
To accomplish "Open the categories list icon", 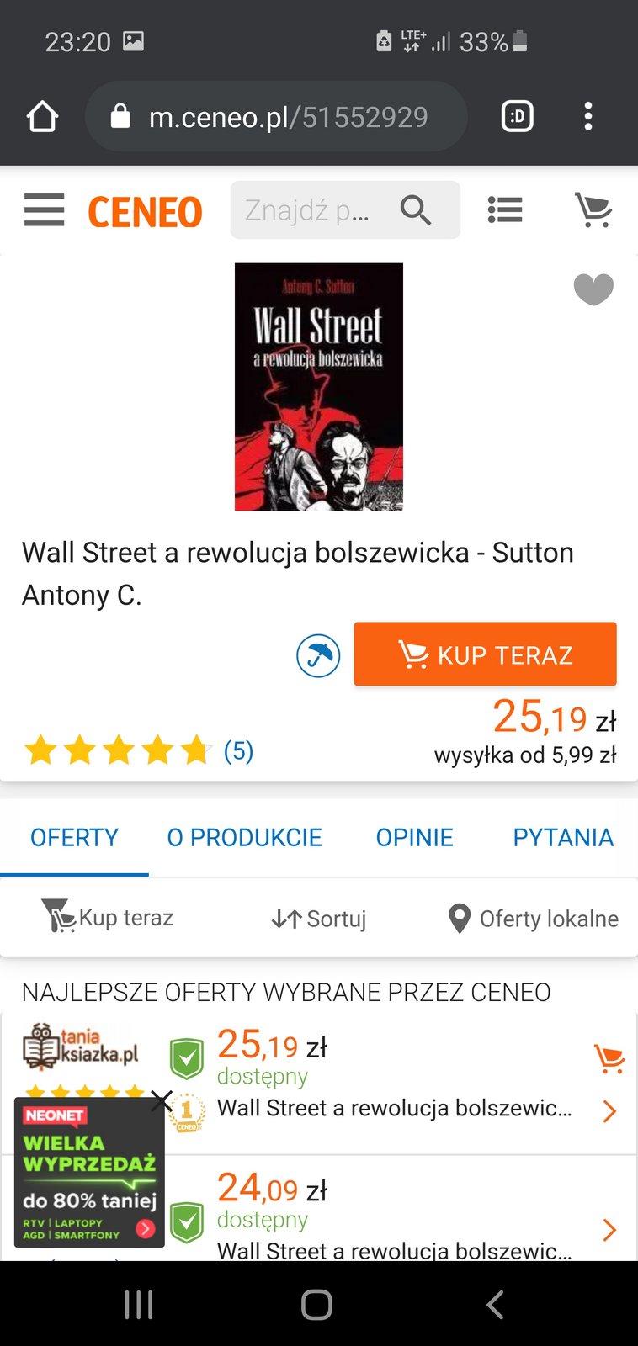I will pyautogui.click(x=505, y=210).
